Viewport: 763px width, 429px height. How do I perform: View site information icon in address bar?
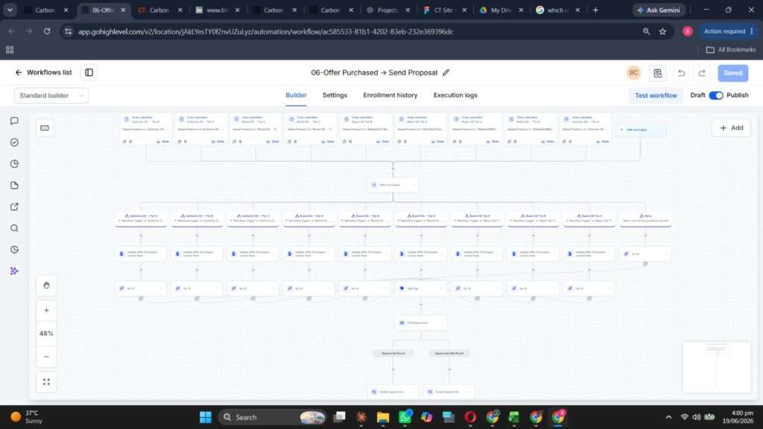tap(68, 31)
